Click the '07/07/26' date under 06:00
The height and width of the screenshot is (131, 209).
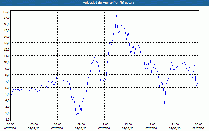(x=57, y=128)
